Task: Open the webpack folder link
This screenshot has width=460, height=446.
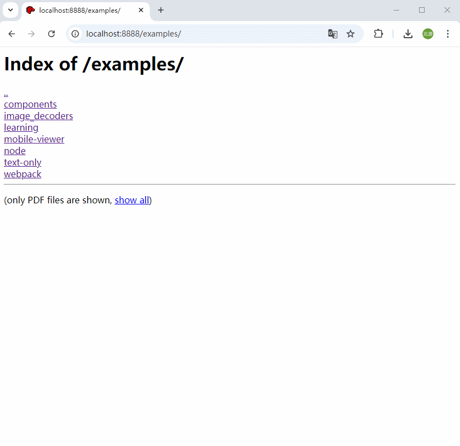Action: click(23, 174)
